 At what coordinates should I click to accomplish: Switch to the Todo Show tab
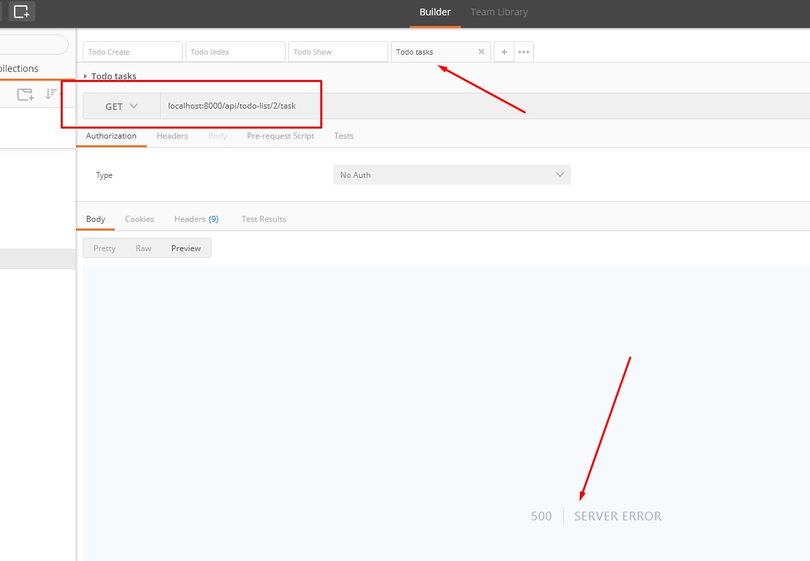click(338, 52)
